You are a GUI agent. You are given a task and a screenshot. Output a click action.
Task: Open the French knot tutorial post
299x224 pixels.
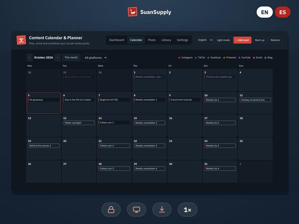click(185, 100)
